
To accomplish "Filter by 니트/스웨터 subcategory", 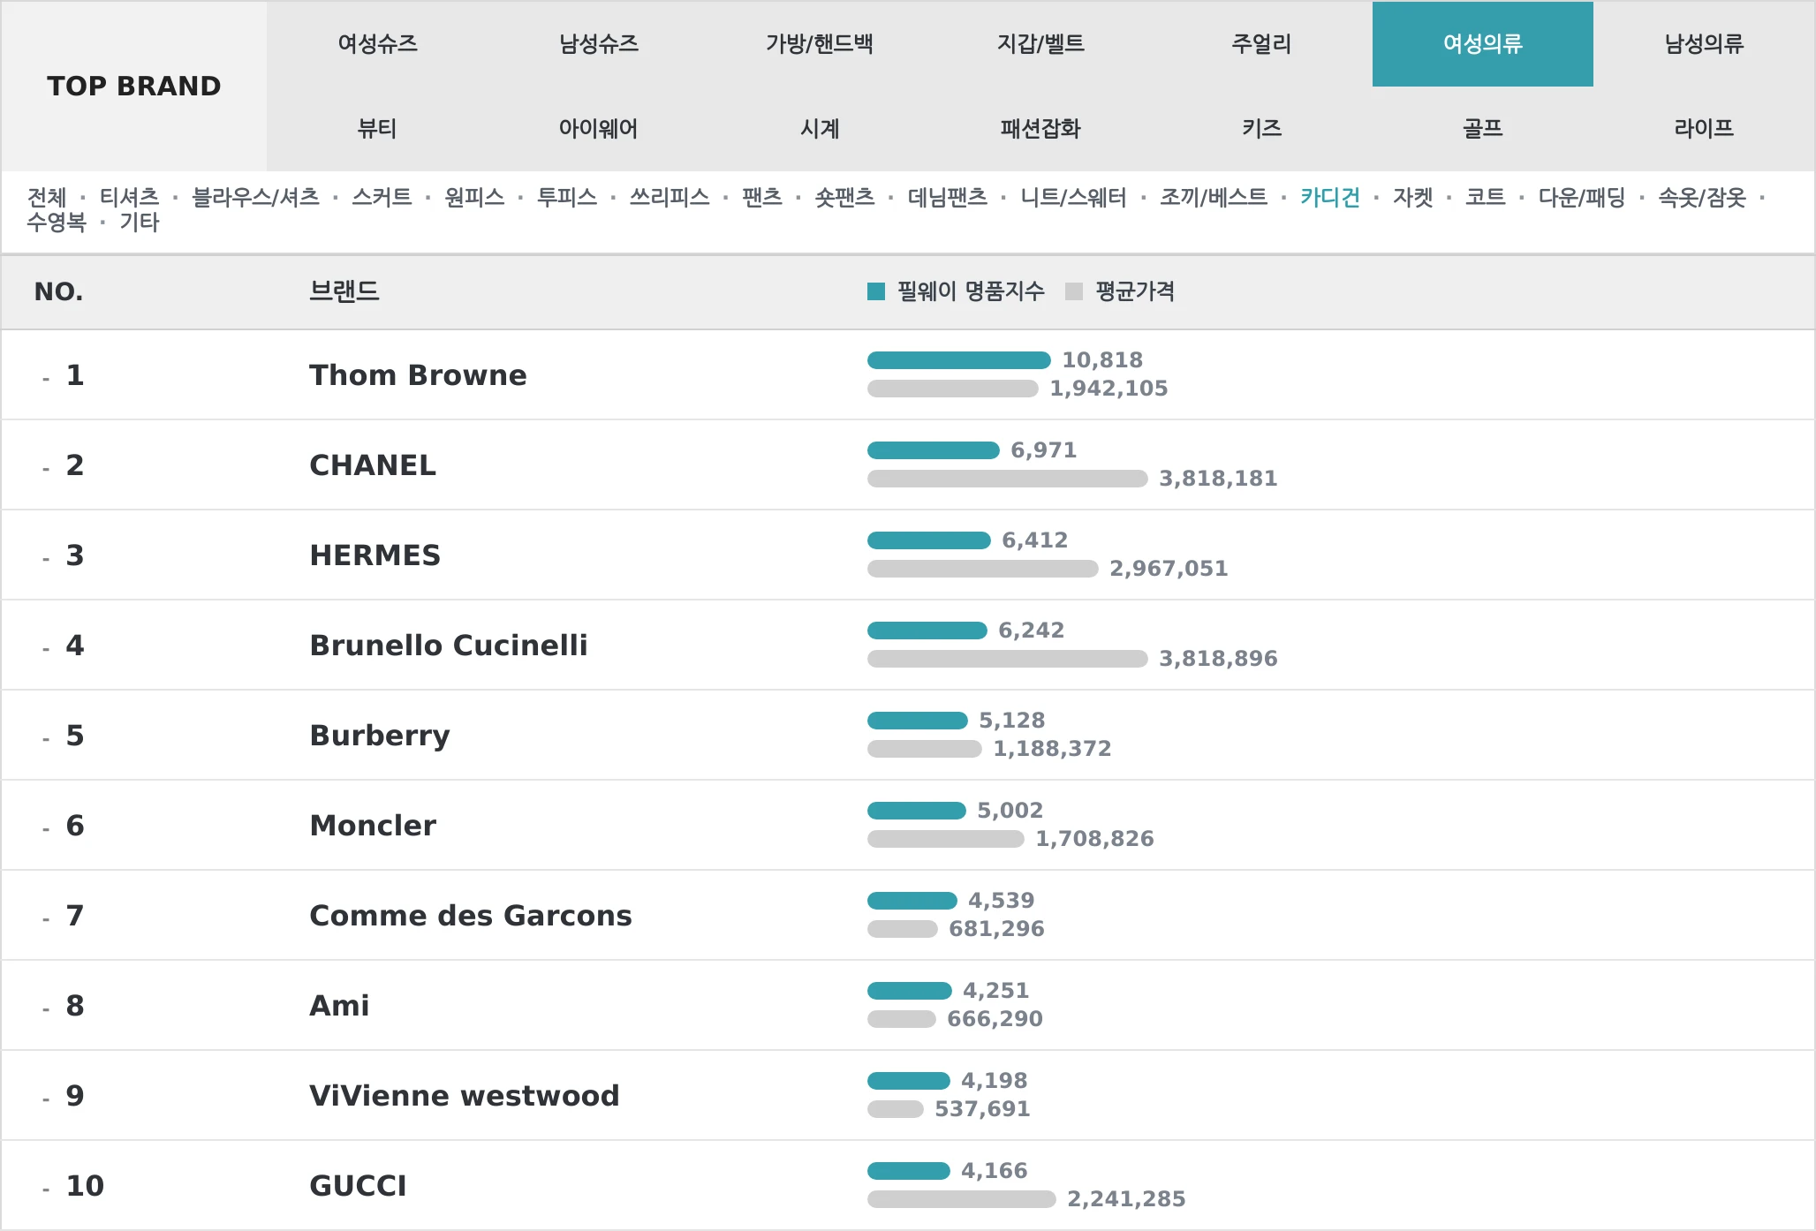I will tap(1074, 197).
